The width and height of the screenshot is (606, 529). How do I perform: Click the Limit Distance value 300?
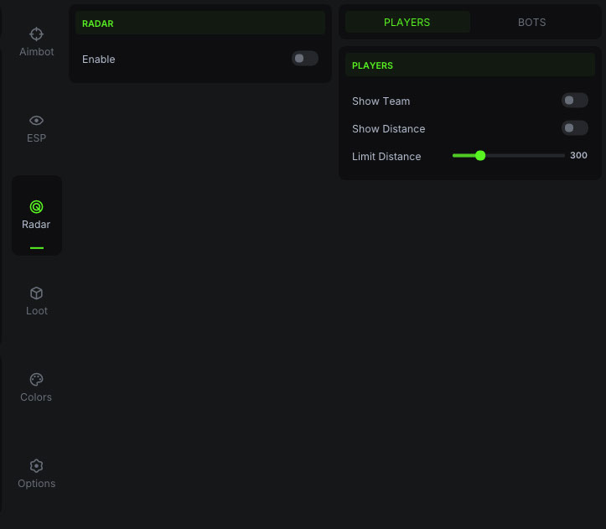click(x=578, y=155)
